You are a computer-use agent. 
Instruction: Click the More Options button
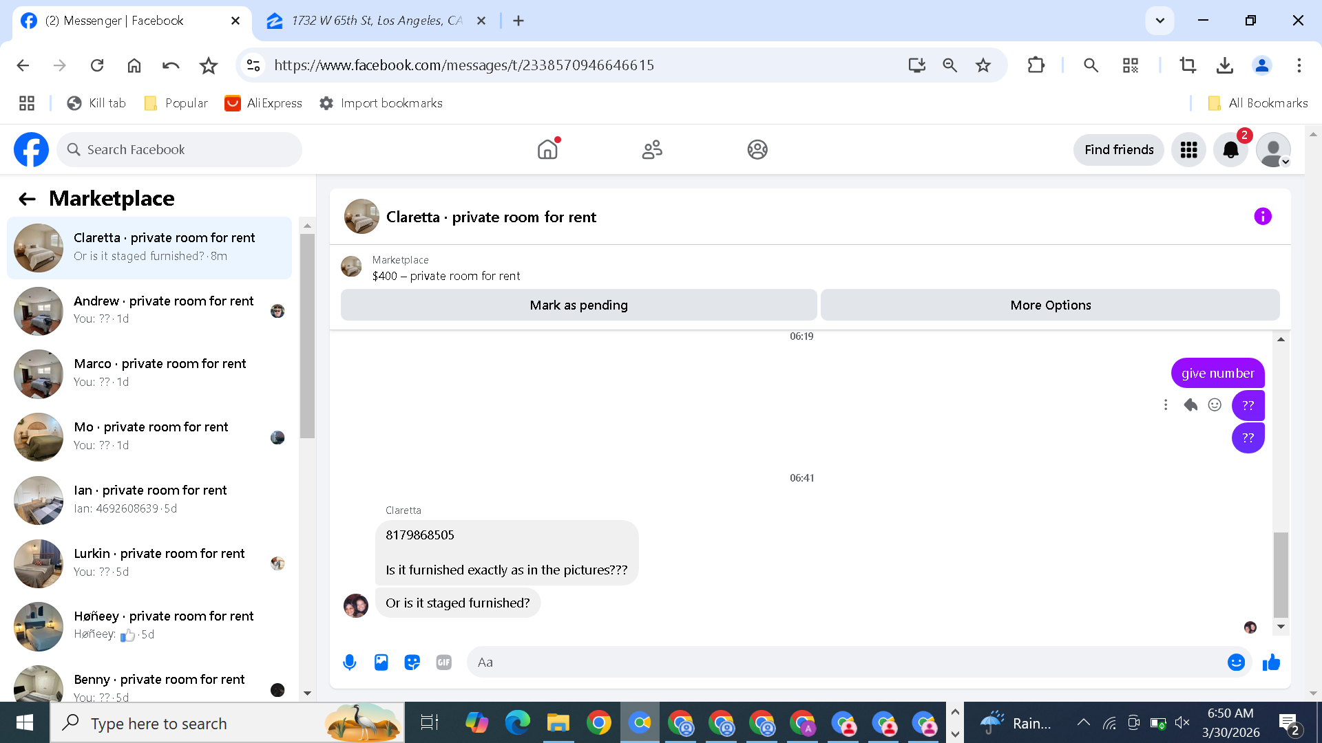(x=1050, y=305)
